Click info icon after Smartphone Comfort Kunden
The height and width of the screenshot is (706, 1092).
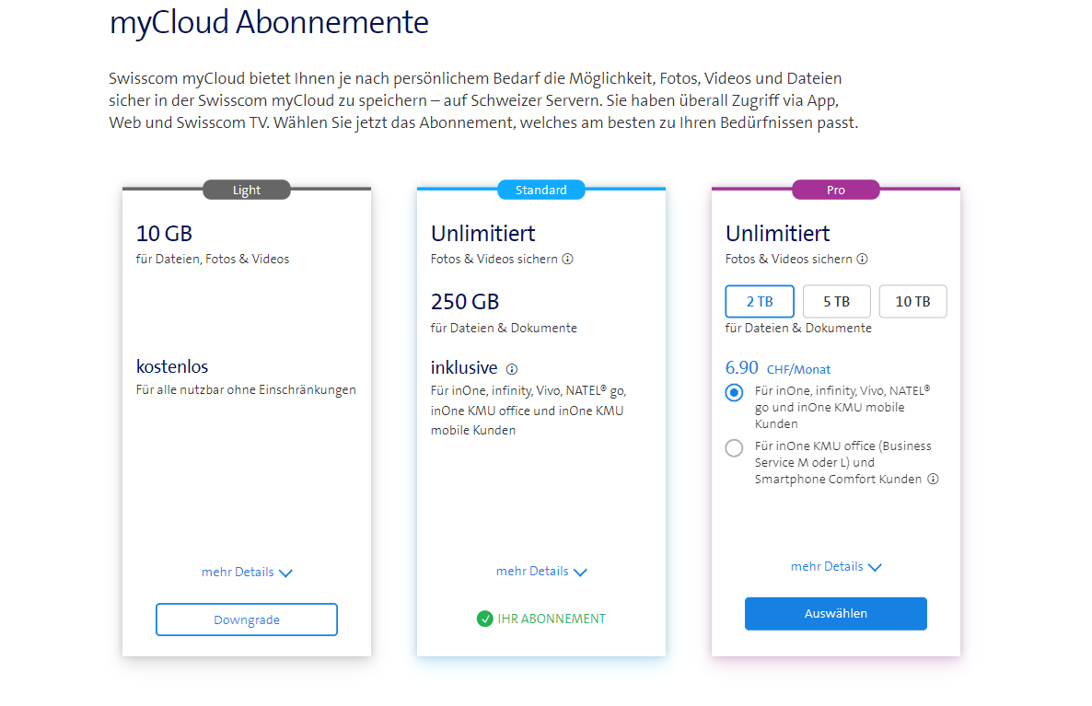click(x=933, y=480)
